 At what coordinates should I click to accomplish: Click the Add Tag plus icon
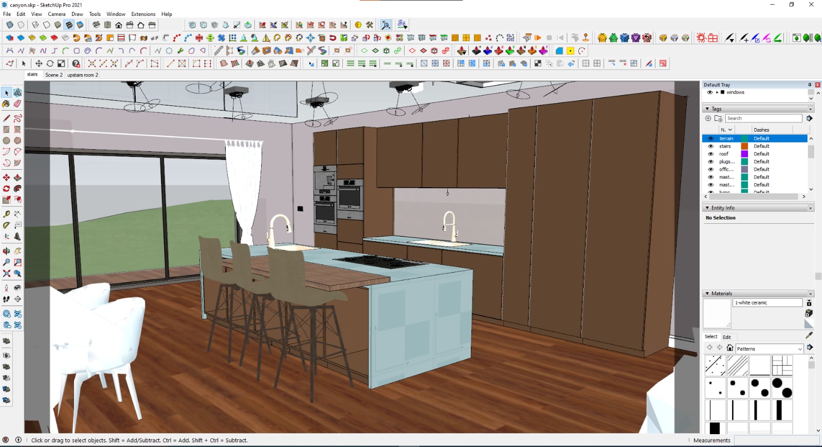(708, 118)
